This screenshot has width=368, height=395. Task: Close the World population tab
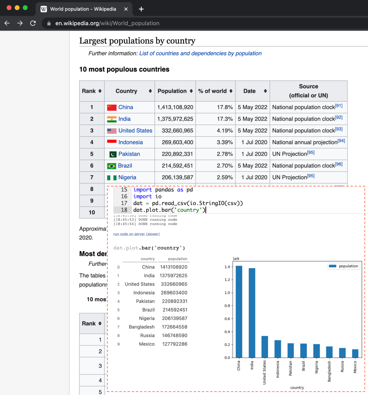tap(126, 9)
